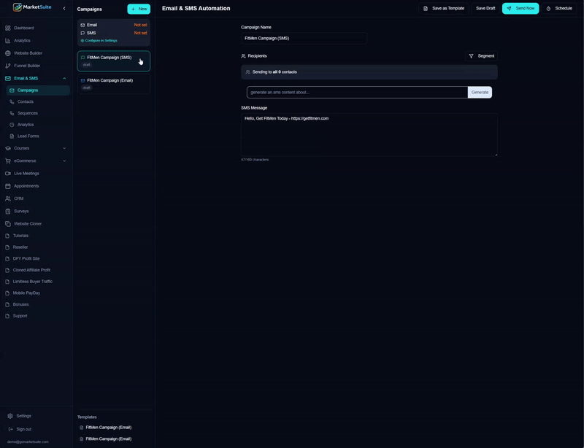Viewport: 584px width, 448px height.
Task: Click the MarketSuite logo icon
Action: [18, 8]
